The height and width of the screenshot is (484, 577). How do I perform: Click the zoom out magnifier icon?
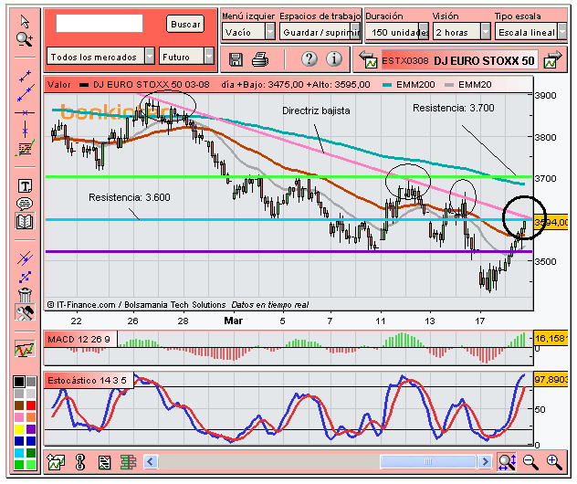tap(530, 462)
